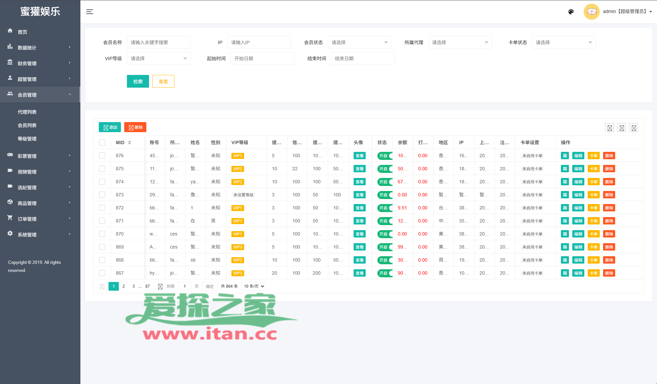Click the 数据统计 bar chart icon

(10, 46)
